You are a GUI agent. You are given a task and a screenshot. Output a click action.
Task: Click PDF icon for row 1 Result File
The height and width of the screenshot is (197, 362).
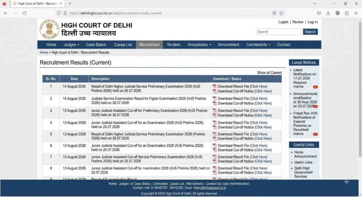(x=215, y=86)
